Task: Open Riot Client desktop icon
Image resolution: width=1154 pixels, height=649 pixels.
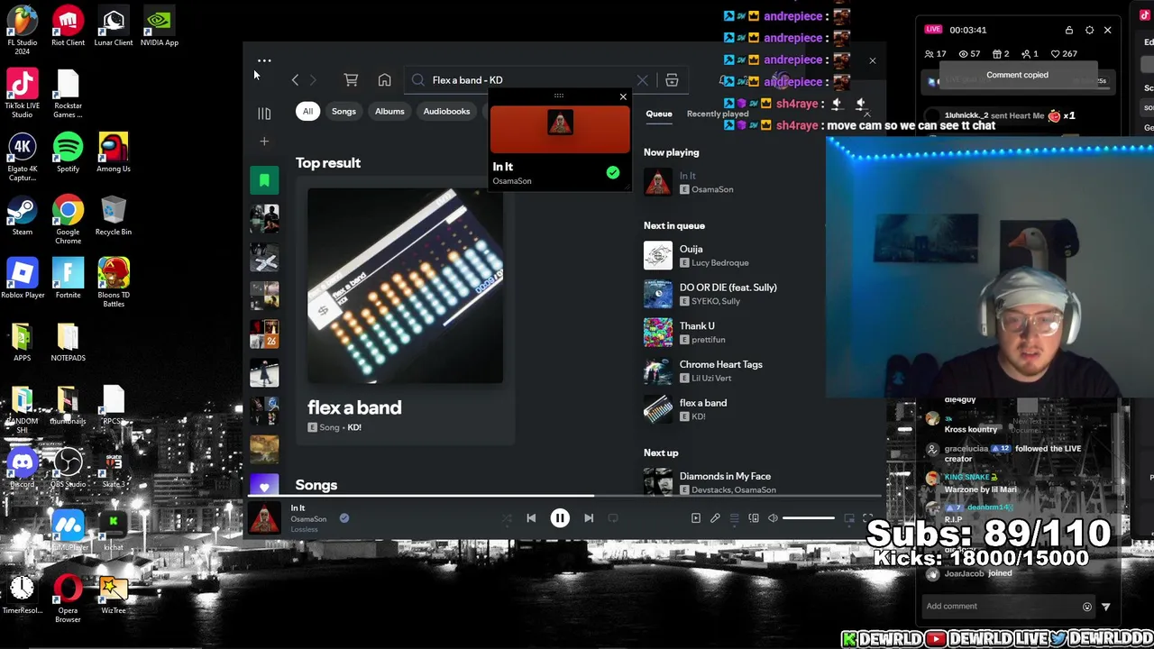Action: [x=68, y=27]
